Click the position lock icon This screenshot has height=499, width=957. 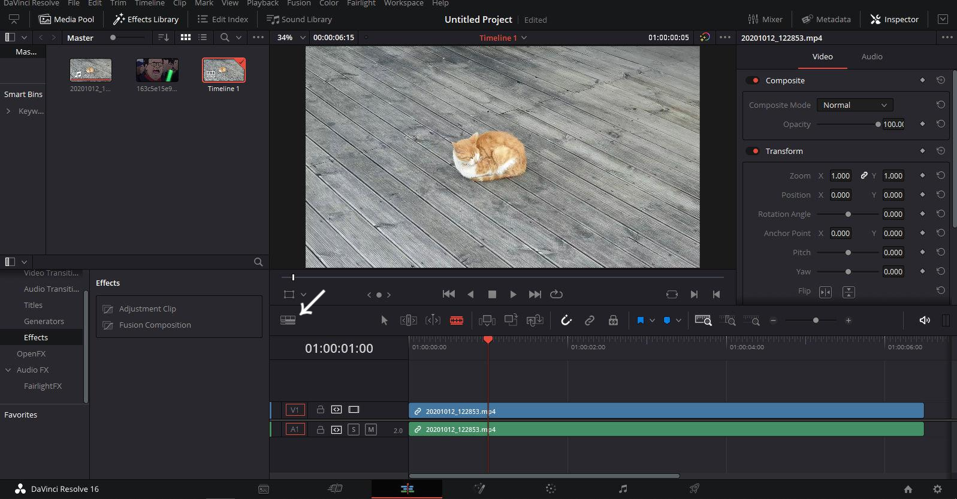coord(613,320)
